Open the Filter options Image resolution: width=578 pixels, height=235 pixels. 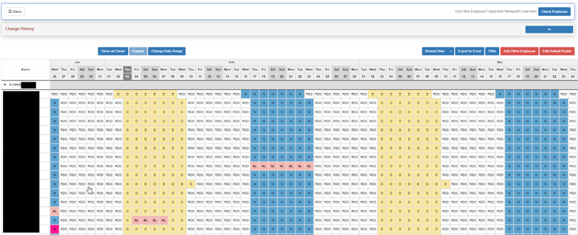pos(492,51)
